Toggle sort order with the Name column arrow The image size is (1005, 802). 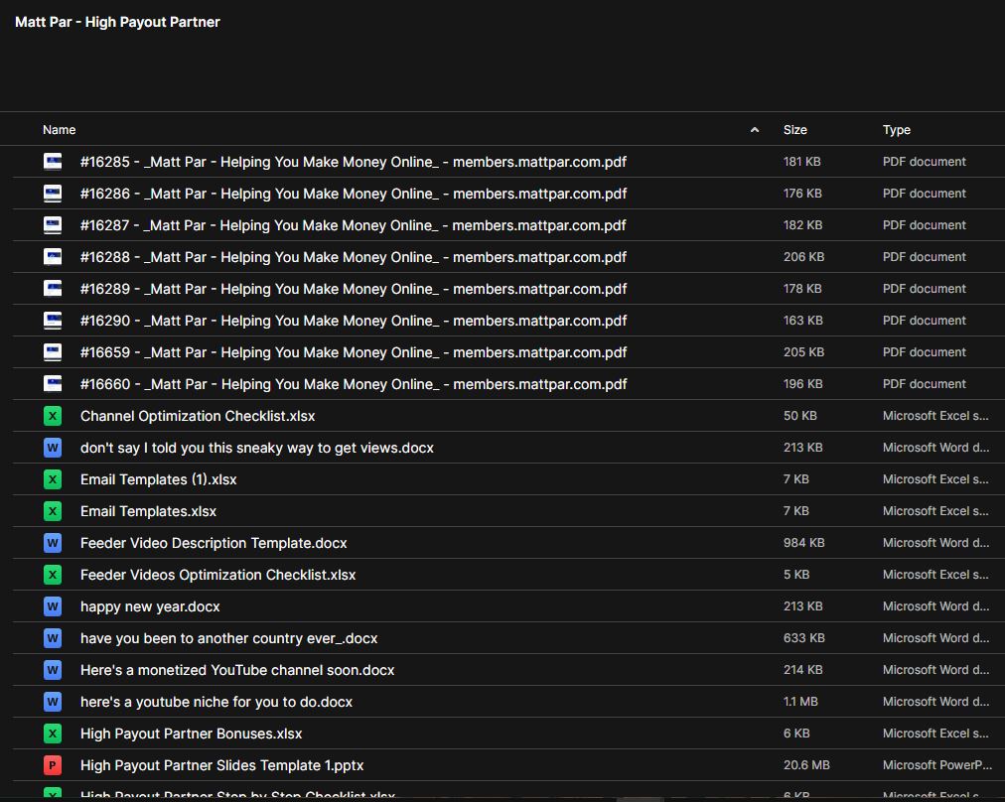755,130
